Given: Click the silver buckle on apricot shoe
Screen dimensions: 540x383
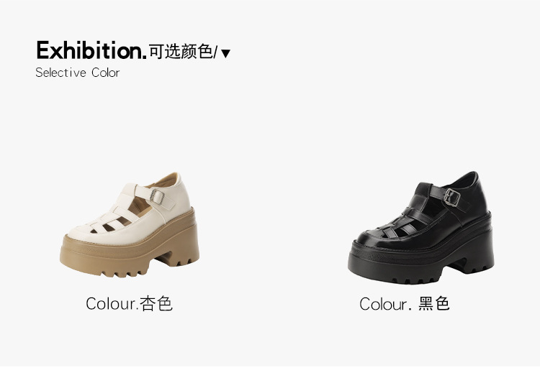Looking at the screenshot, I should (157, 197).
